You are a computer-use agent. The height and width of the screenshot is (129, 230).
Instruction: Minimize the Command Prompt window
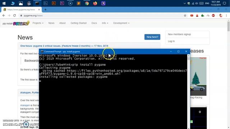click(x=171, y=52)
